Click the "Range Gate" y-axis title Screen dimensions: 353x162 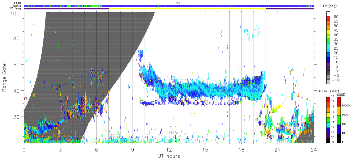(4, 78)
